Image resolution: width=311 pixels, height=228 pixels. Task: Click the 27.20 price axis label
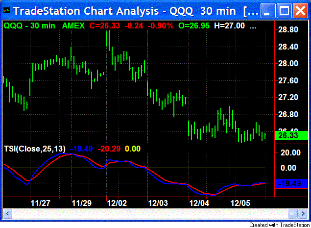tap(288, 97)
